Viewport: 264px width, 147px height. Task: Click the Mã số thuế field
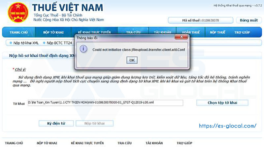pos(201,20)
